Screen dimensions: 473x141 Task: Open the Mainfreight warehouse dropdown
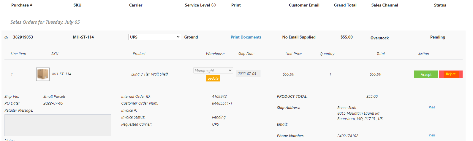coord(213,70)
